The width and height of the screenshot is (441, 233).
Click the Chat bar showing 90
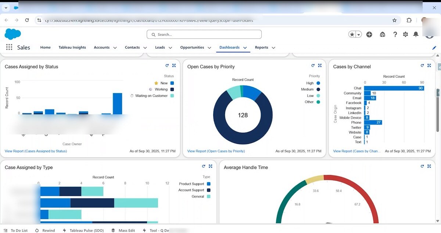(x=394, y=88)
